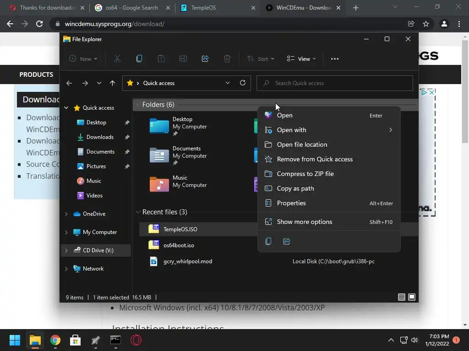The width and height of the screenshot is (469, 351).
Task: Click the share icon at context menu bottom
Action: coord(287,241)
